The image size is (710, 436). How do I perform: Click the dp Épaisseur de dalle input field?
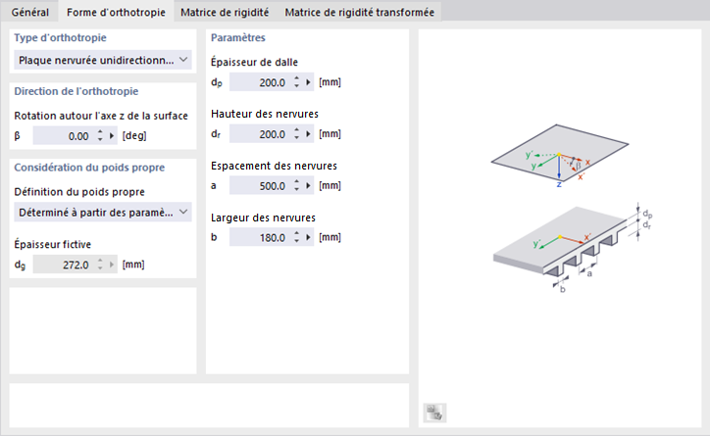coord(260,82)
